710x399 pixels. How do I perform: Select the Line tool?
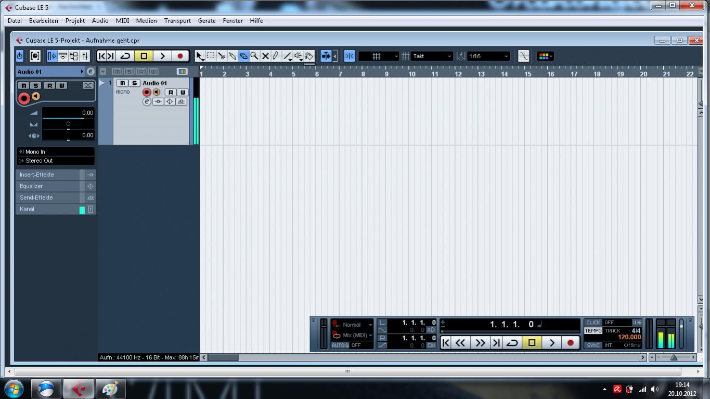pos(287,56)
